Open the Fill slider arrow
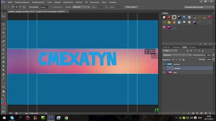Screen dimensions: 216x121 point(213,59)
